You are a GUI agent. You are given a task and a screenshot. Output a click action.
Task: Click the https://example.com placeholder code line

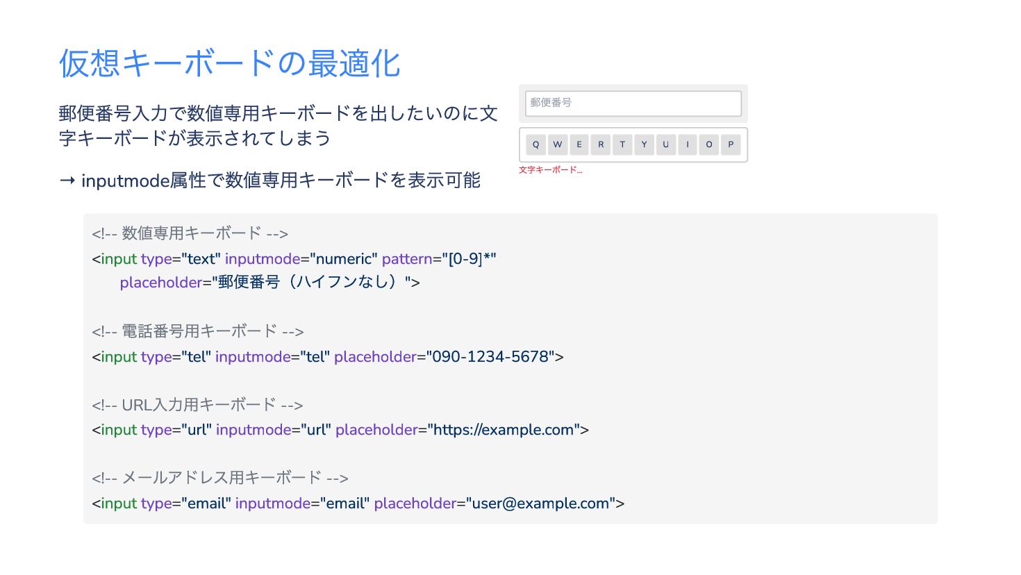[x=340, y=430]
